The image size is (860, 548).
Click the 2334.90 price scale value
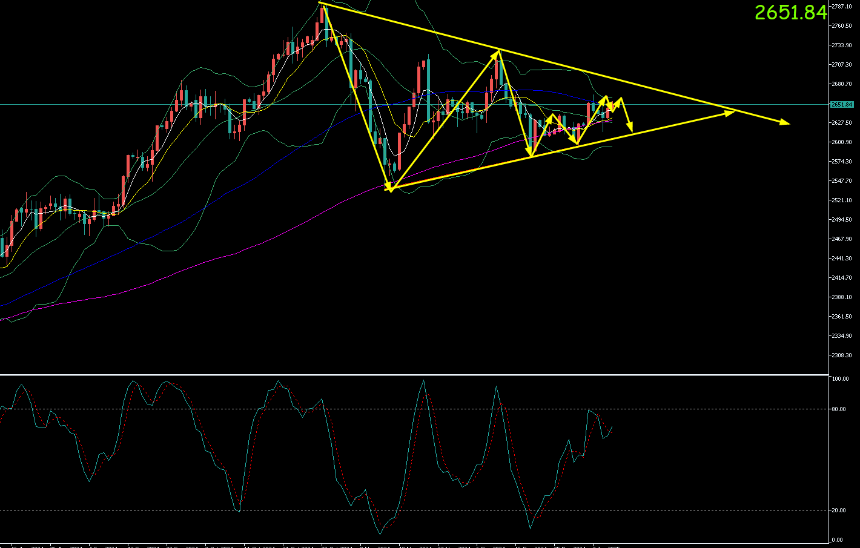(x=842, y=336)
